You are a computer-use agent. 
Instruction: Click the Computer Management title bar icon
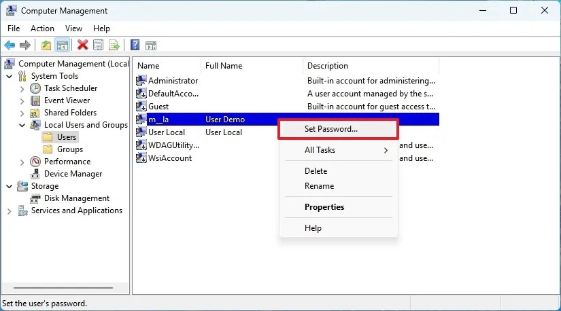point(11,11)
